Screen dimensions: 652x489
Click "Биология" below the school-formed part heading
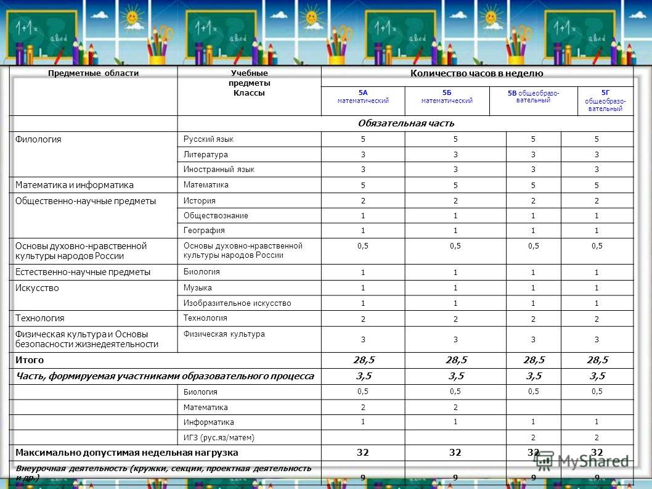pos(200,392)
